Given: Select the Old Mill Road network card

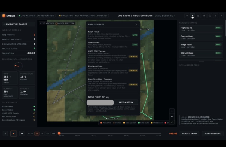Looking at the screenshot, I should 201,54.
